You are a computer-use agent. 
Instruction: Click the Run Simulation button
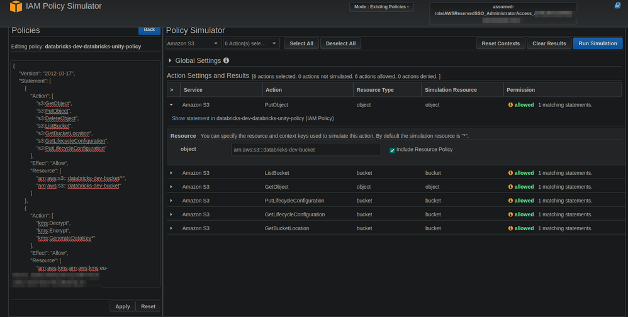click(597, 43)
